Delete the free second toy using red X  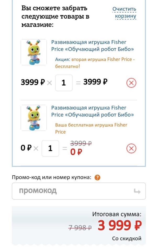click(x=131, y=149)
